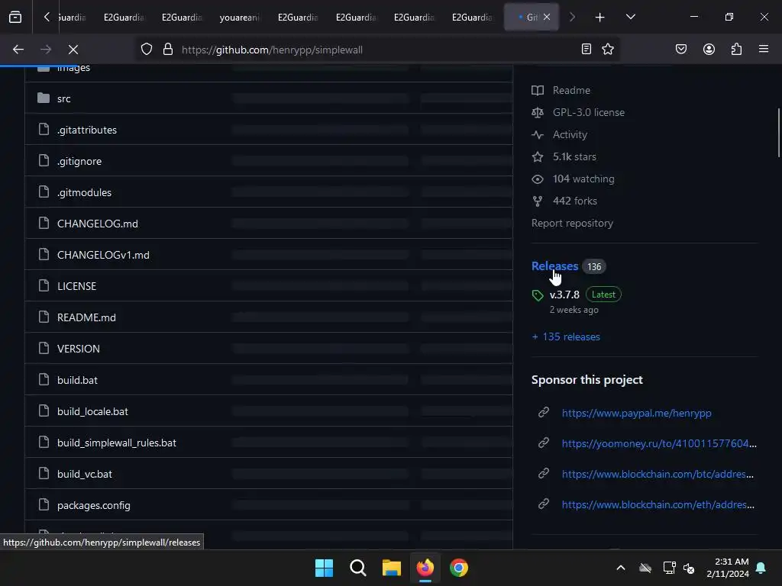Open paypal.me/henrypp sponsor link
The height and width of the screenshot is (586, 782).
637,413
